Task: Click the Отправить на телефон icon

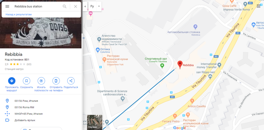Action: coord(56,81)
